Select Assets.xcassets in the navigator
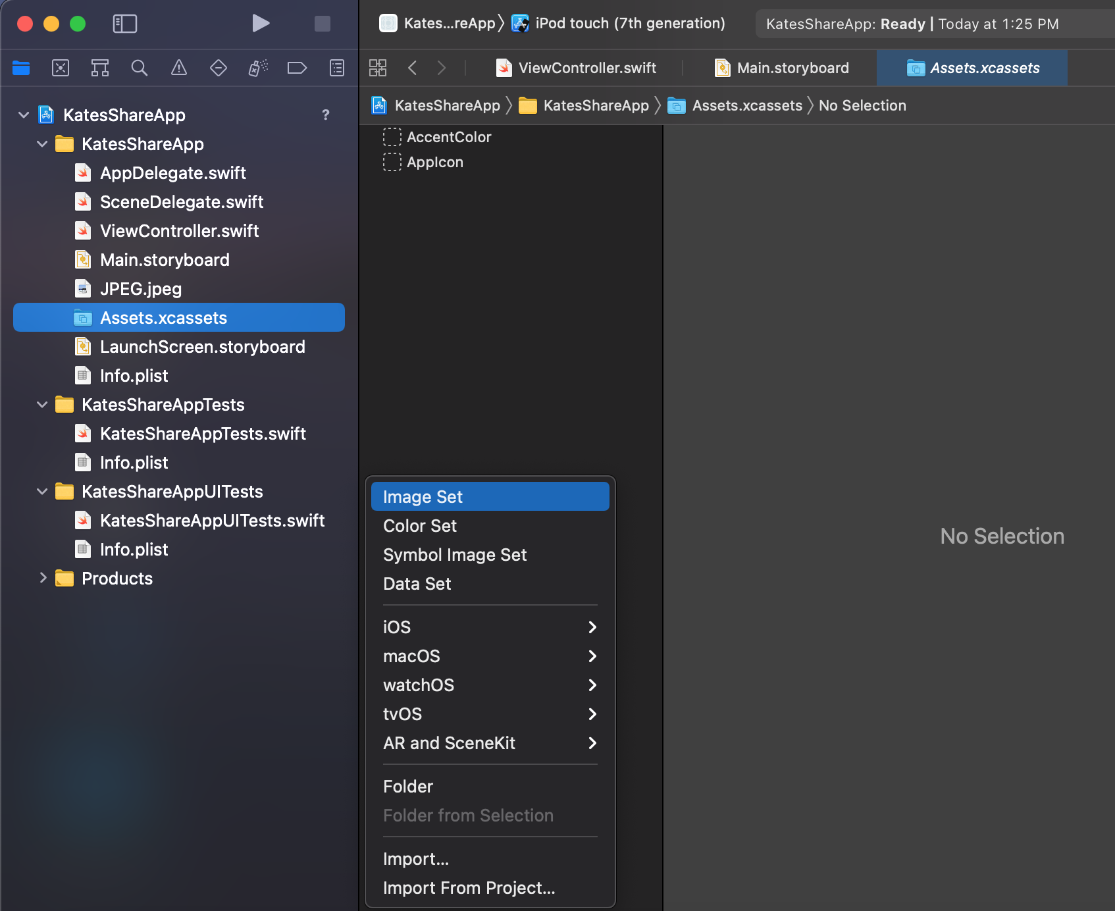Image resolution: width=1115 pixels, height=911 pixels. [179, 318]
